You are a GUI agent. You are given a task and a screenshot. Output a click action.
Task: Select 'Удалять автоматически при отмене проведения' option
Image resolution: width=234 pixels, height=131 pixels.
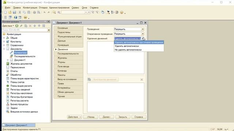(x=139, y=43)
